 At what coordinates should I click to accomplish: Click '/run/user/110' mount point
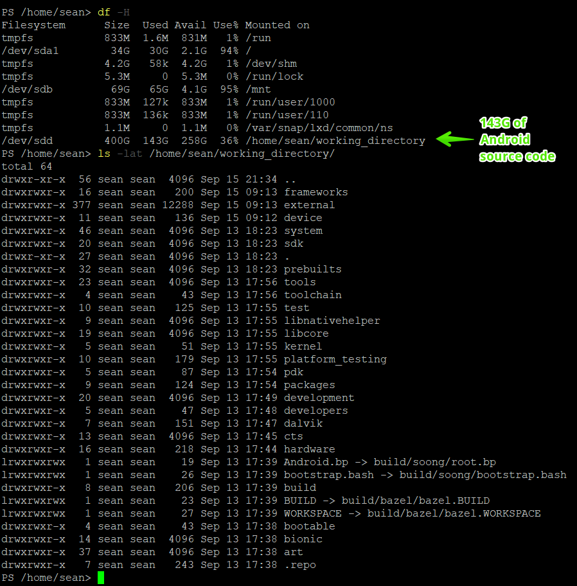287,115
